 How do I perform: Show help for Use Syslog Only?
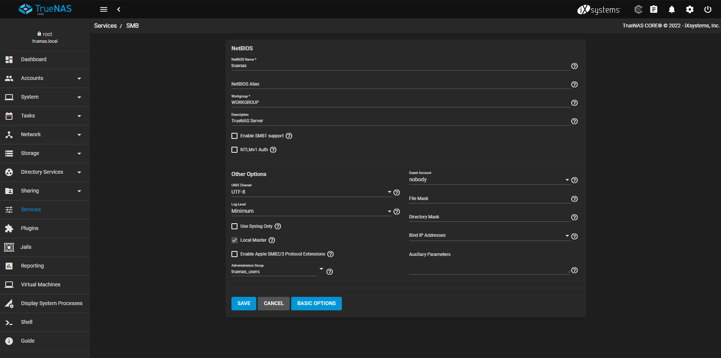(278, 226)
